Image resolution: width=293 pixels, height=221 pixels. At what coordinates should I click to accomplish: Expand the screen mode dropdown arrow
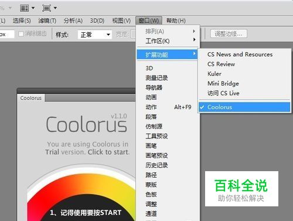[x=55, y=8]
